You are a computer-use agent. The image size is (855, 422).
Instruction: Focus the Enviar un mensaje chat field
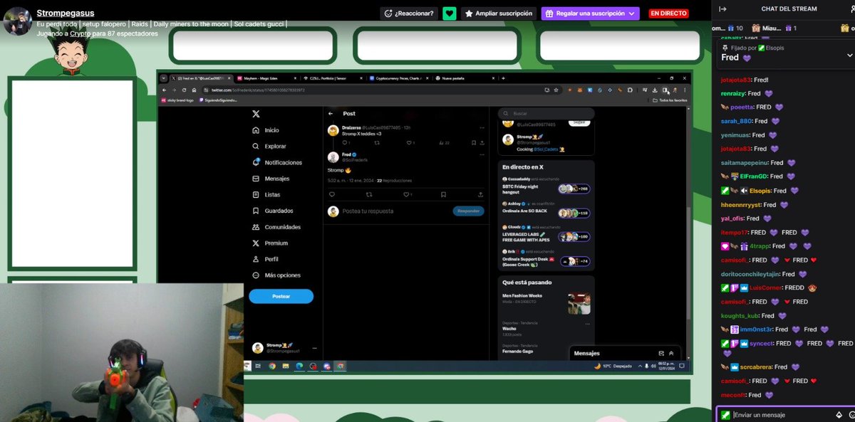click(x=783, y=414)
